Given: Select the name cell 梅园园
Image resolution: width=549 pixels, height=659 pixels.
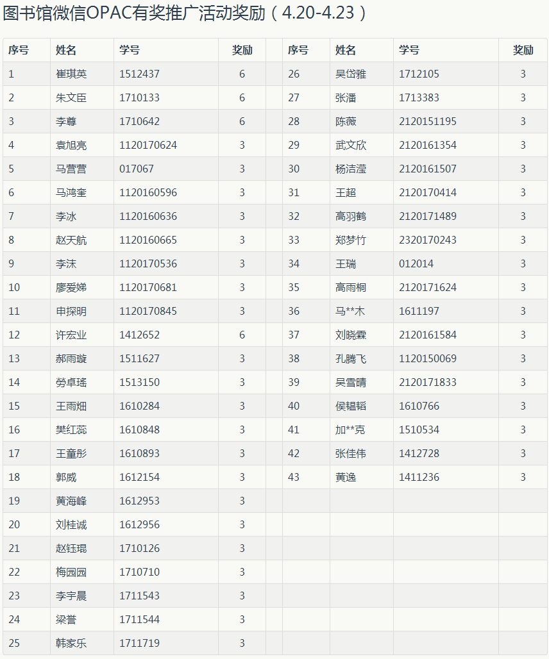Looking at the screenshot, I should click(x=71, y=572).
